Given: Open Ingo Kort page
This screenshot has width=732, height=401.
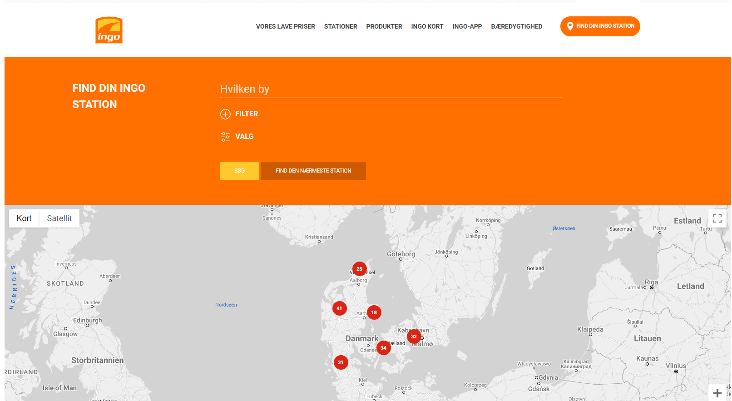Looking at the screenshot, I should (427, 26).
